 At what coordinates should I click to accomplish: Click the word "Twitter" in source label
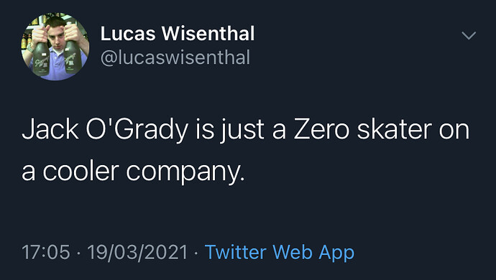click(x=236, y=252)
